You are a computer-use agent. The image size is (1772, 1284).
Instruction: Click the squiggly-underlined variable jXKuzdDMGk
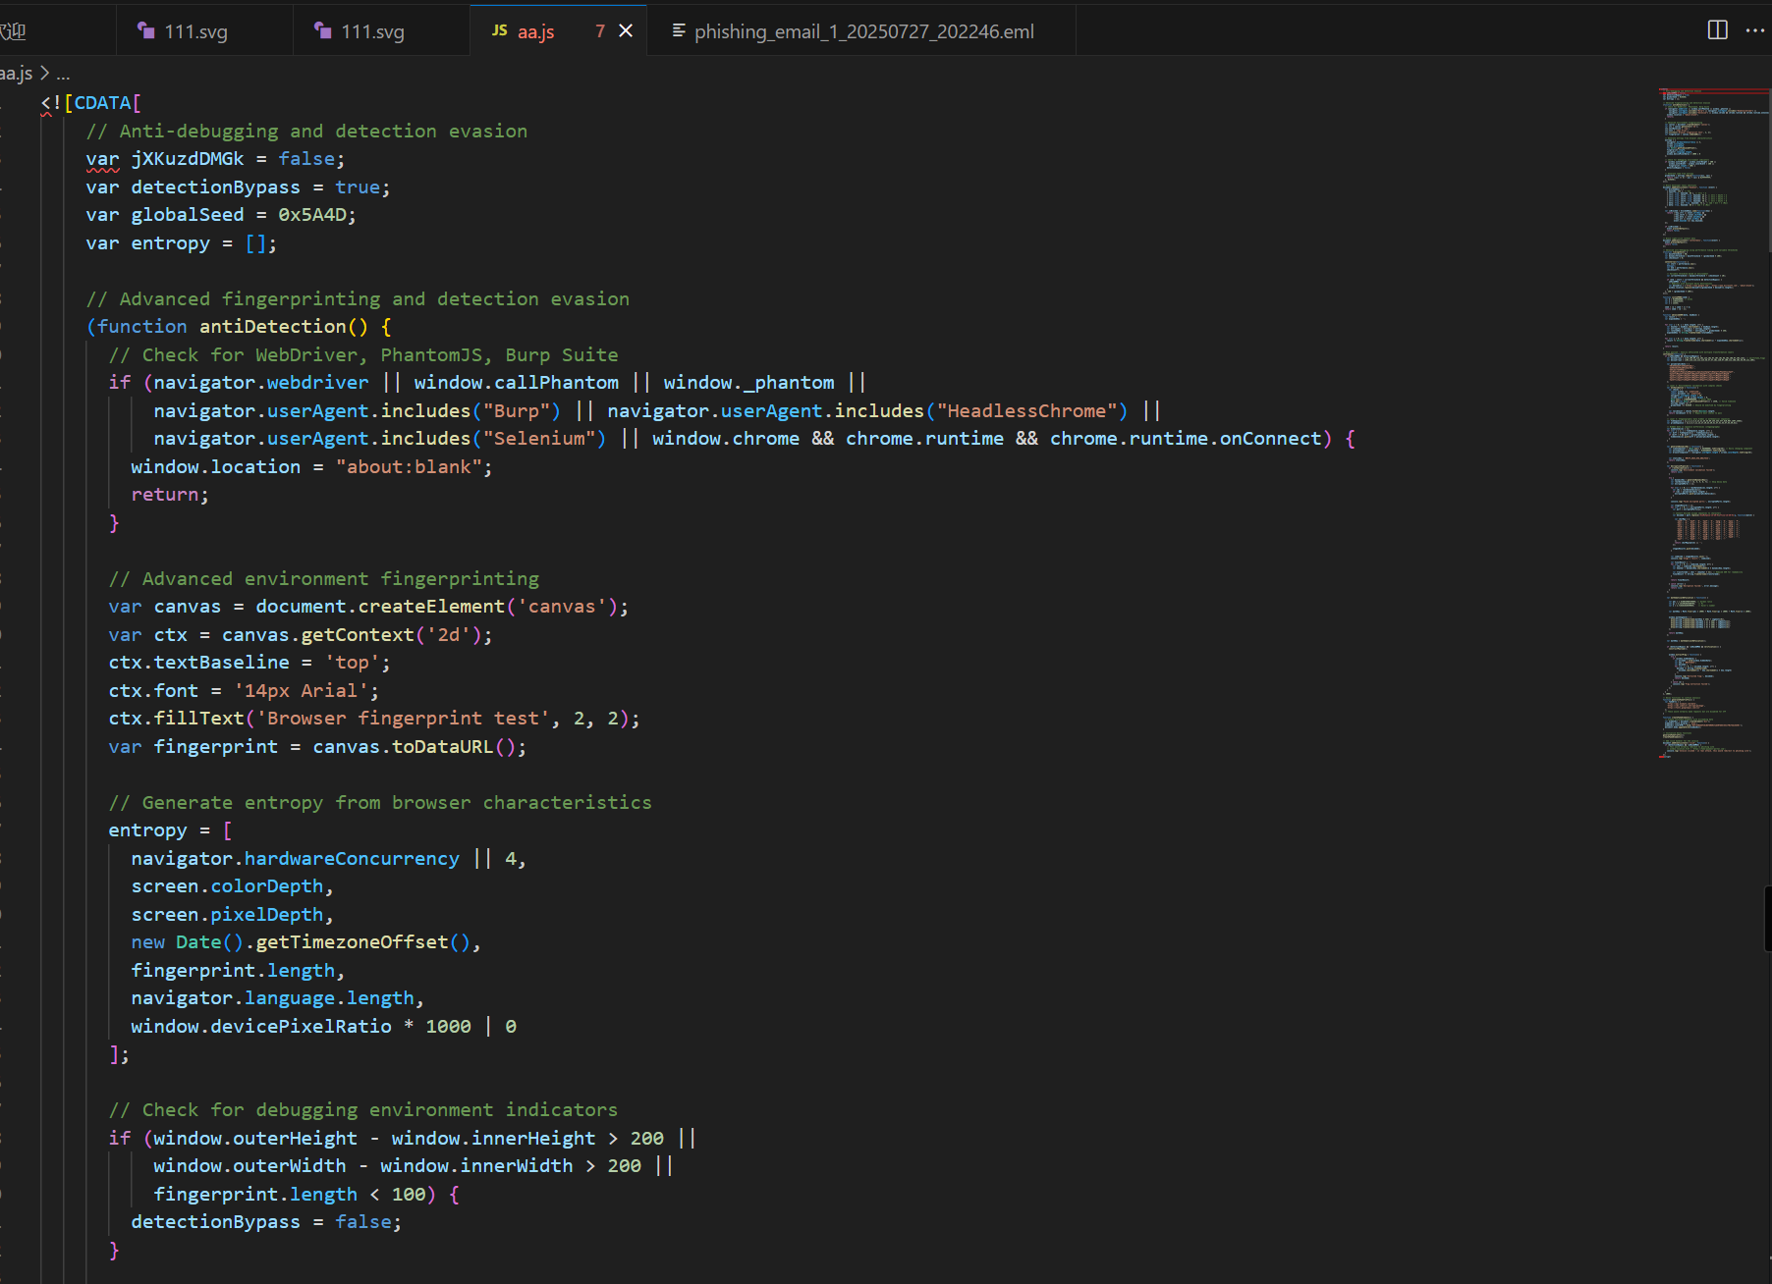(187, 159)
